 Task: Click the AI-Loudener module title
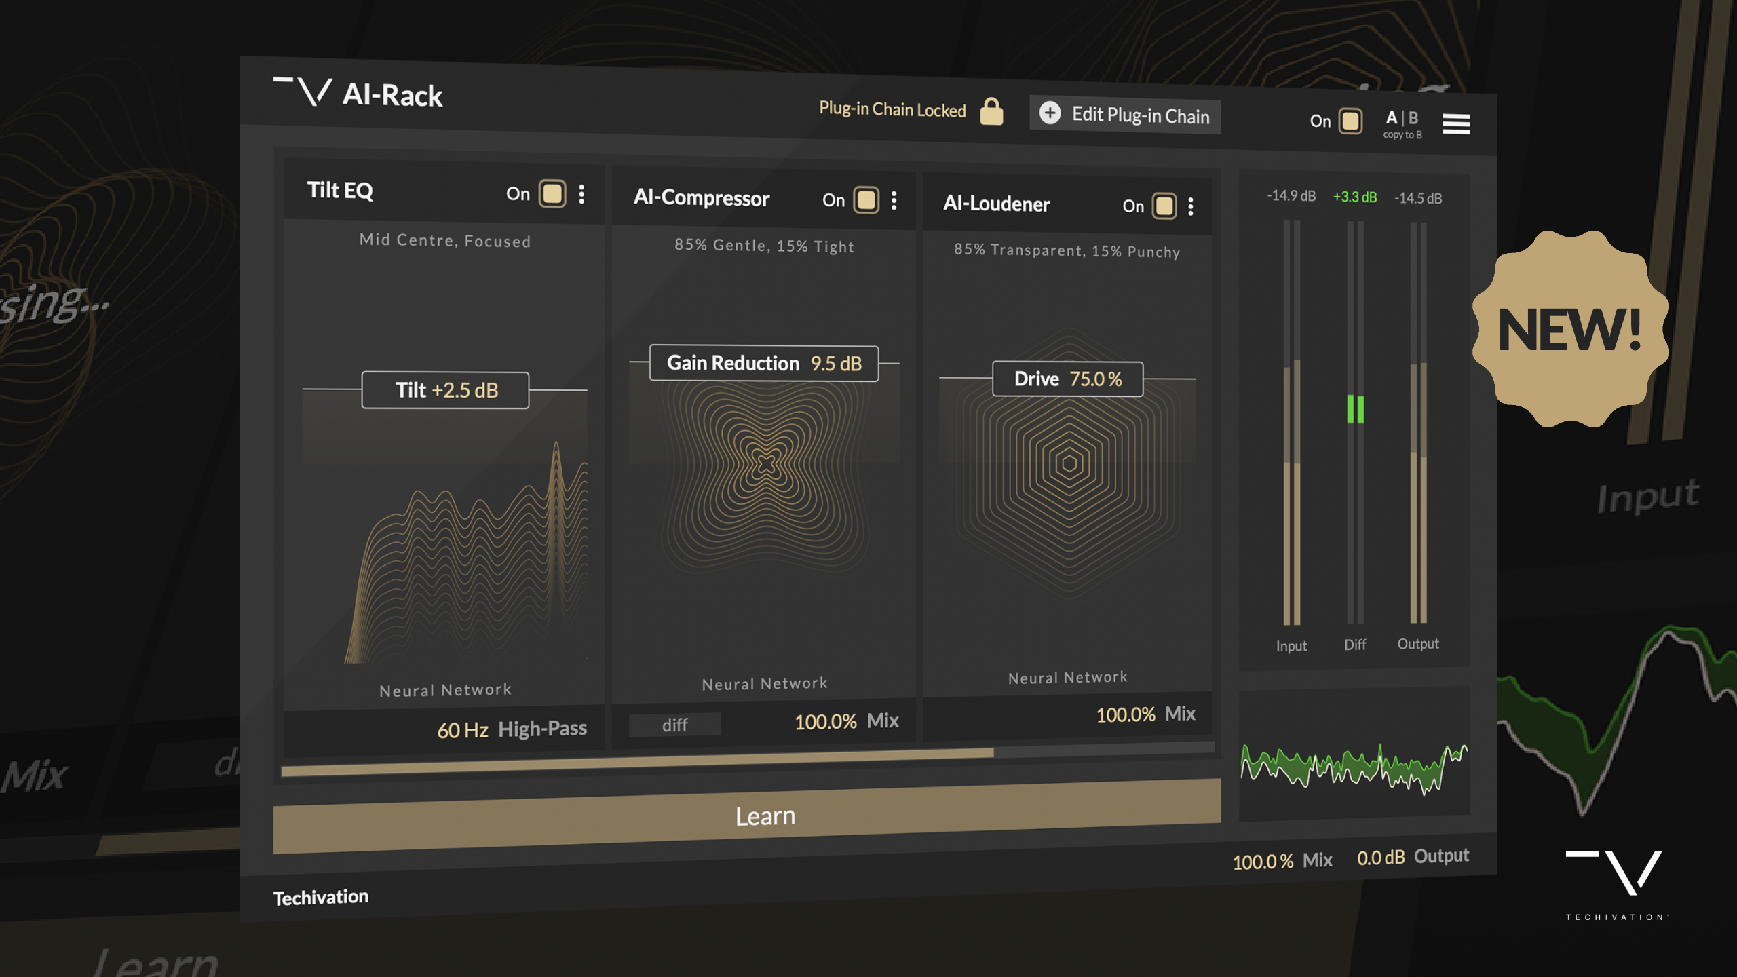pyautogui.click(x=996, y=204)
